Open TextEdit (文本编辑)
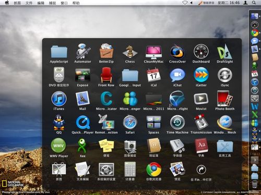 pos(82,169)
